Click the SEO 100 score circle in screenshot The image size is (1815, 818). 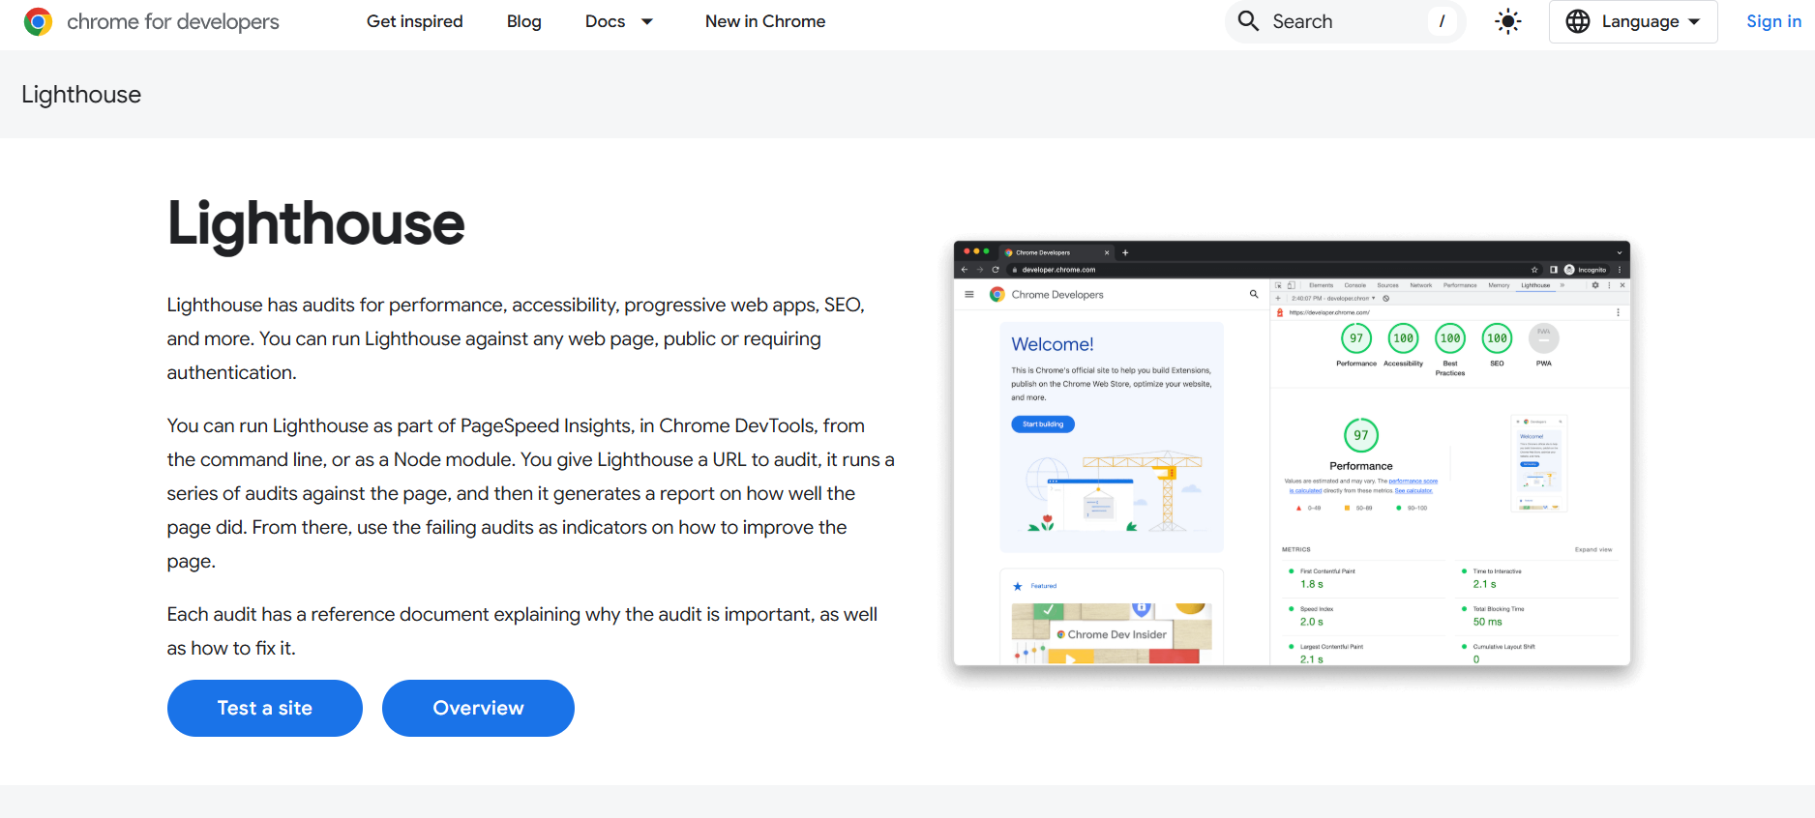click(1497, 338)
